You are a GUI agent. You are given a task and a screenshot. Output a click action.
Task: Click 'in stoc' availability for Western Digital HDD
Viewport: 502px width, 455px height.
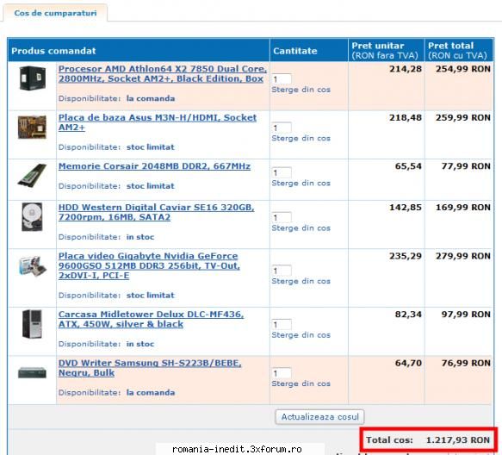pos(140,237)
